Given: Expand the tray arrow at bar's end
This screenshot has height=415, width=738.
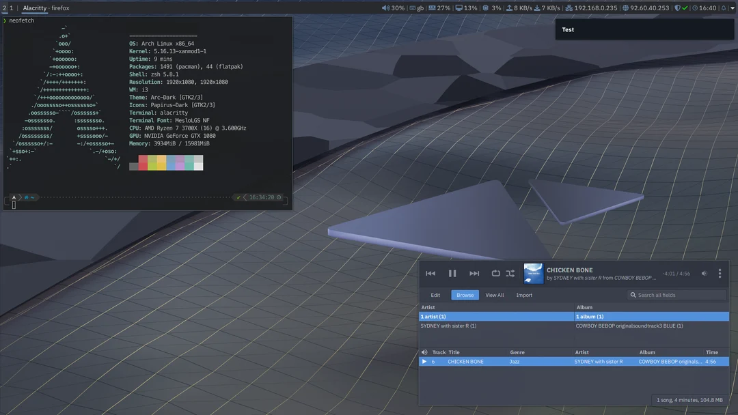Looking at the screenshot, I should point(733,8).
